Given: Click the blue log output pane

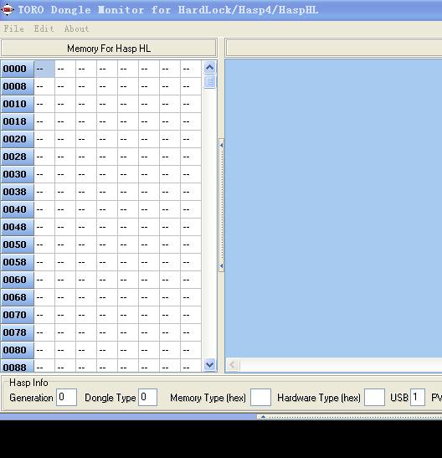Looking at the screenshot, I should 333,208.
